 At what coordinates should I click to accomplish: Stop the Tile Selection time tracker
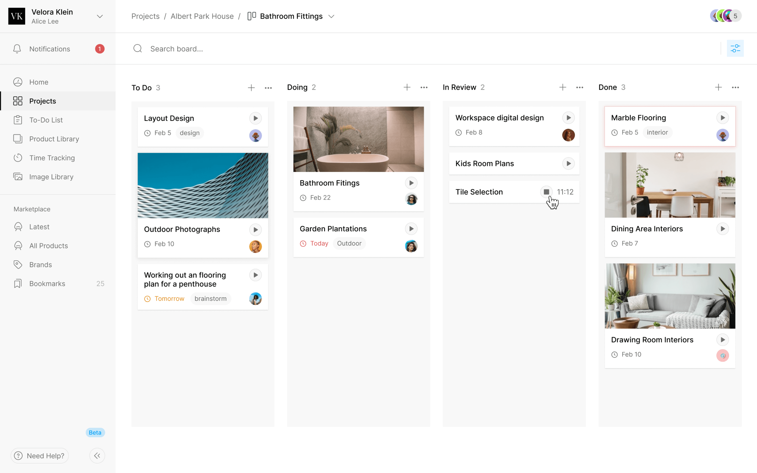pos(546,192)
